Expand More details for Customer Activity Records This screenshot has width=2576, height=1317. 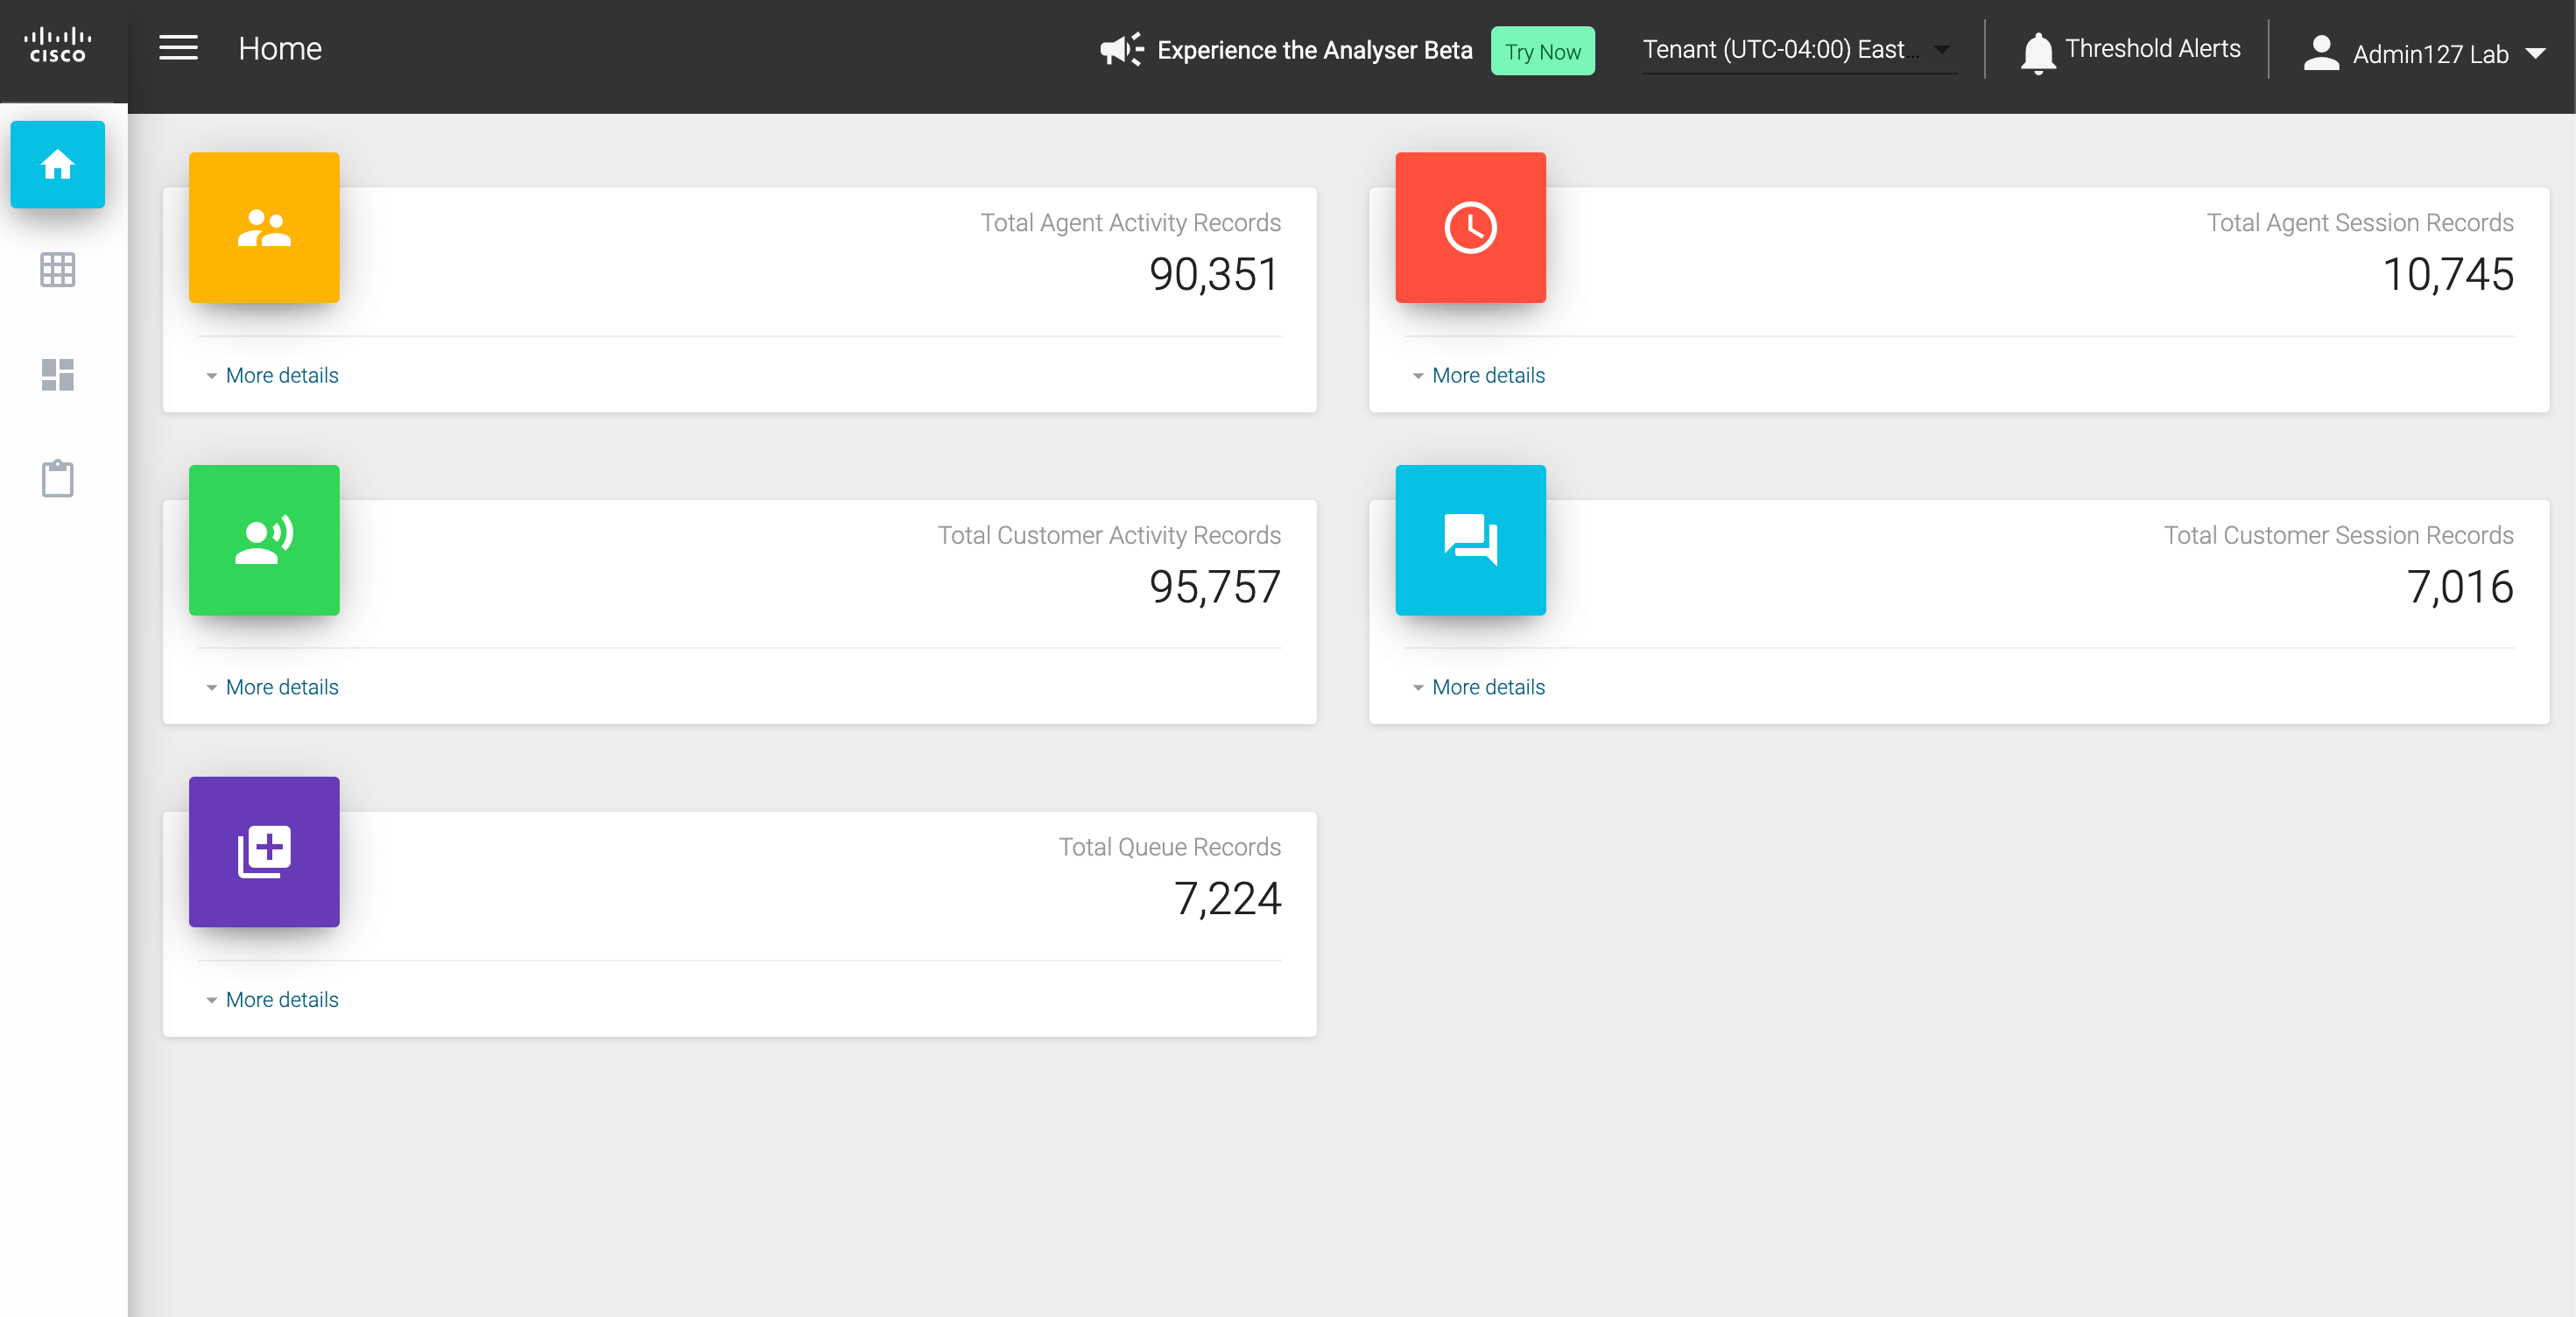coord(281,687)
